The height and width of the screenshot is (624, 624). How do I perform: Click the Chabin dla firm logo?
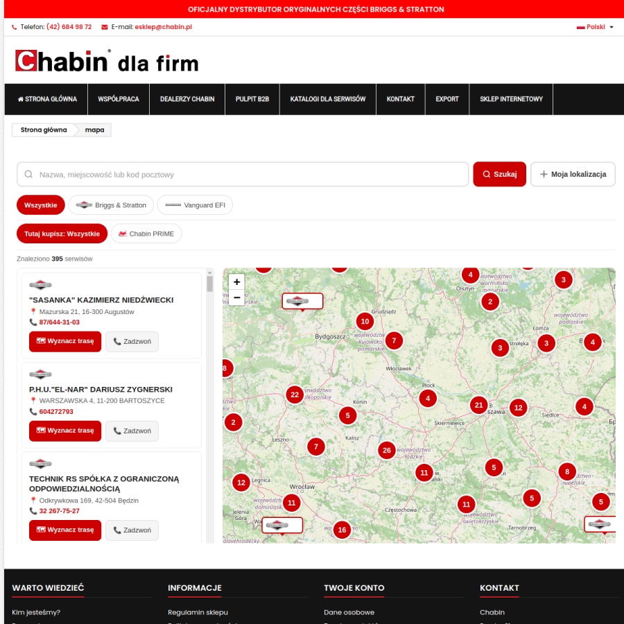point(107,61)
